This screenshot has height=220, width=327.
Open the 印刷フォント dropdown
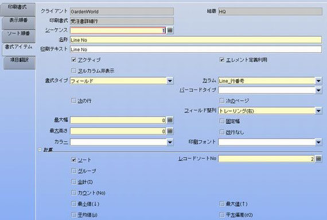pos(318,142)
